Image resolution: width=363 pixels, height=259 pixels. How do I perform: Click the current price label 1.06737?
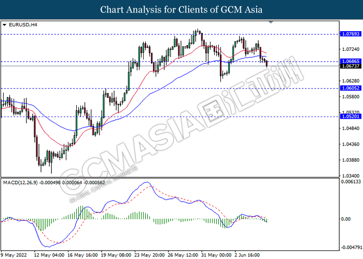[351, 66]
